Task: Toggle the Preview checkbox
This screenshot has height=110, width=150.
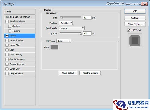Action: tap(129, 30)
